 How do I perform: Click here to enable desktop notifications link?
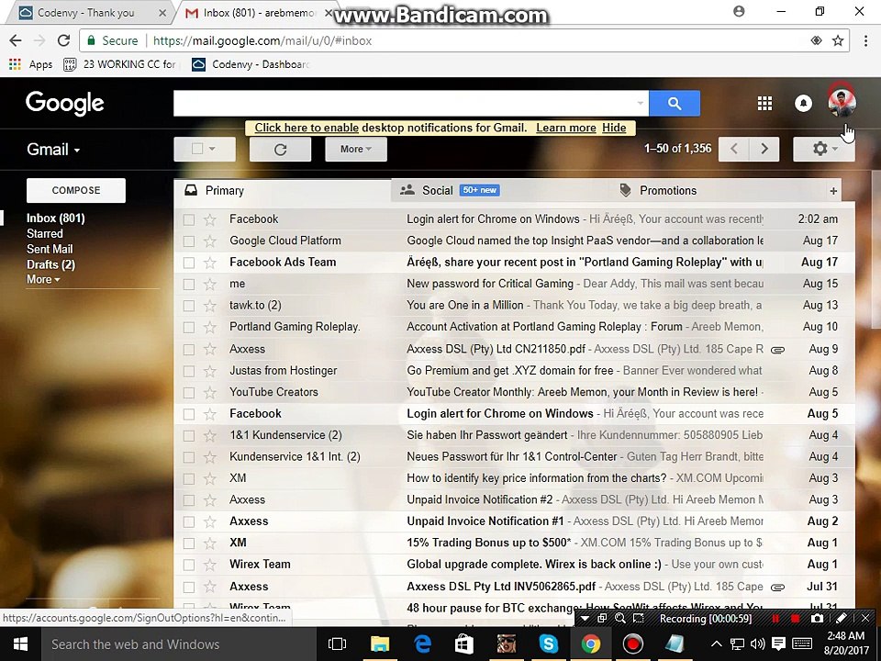307,128
